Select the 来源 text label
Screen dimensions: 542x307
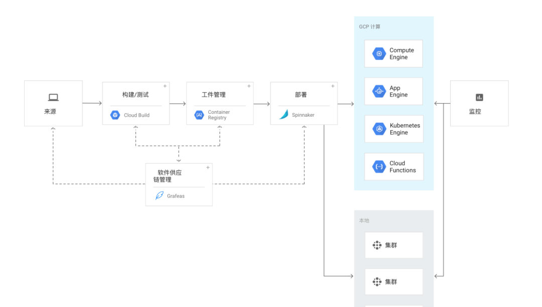(x=50, y=112)
